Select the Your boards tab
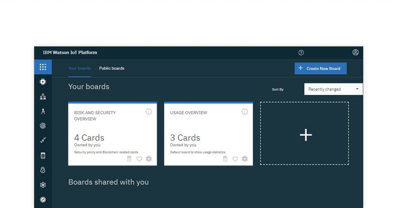Viewport: 397px width, 208px height. 79,68
